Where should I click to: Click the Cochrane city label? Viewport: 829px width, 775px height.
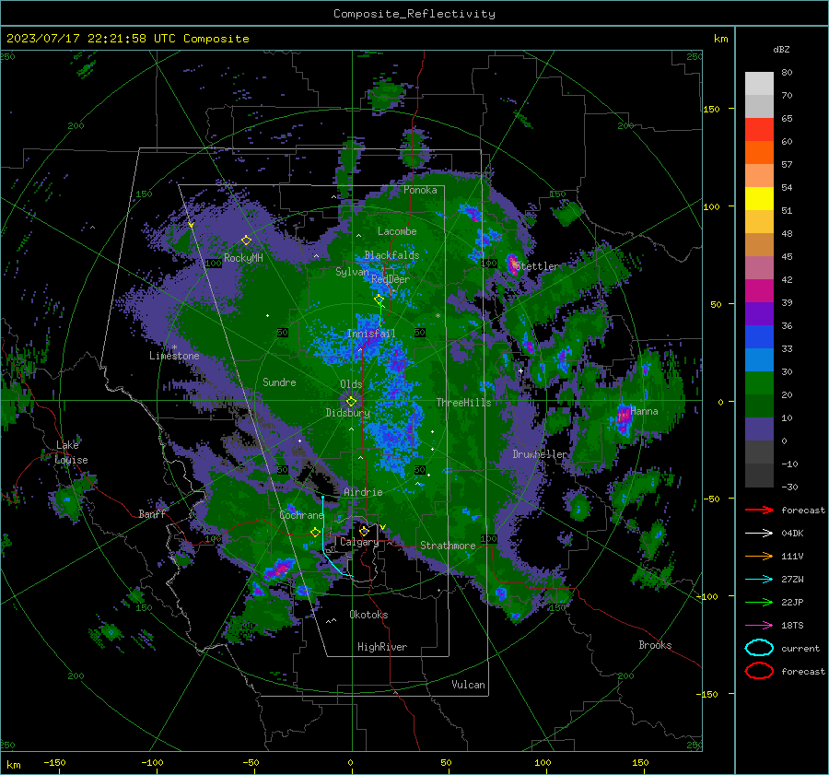pos(301,515)
